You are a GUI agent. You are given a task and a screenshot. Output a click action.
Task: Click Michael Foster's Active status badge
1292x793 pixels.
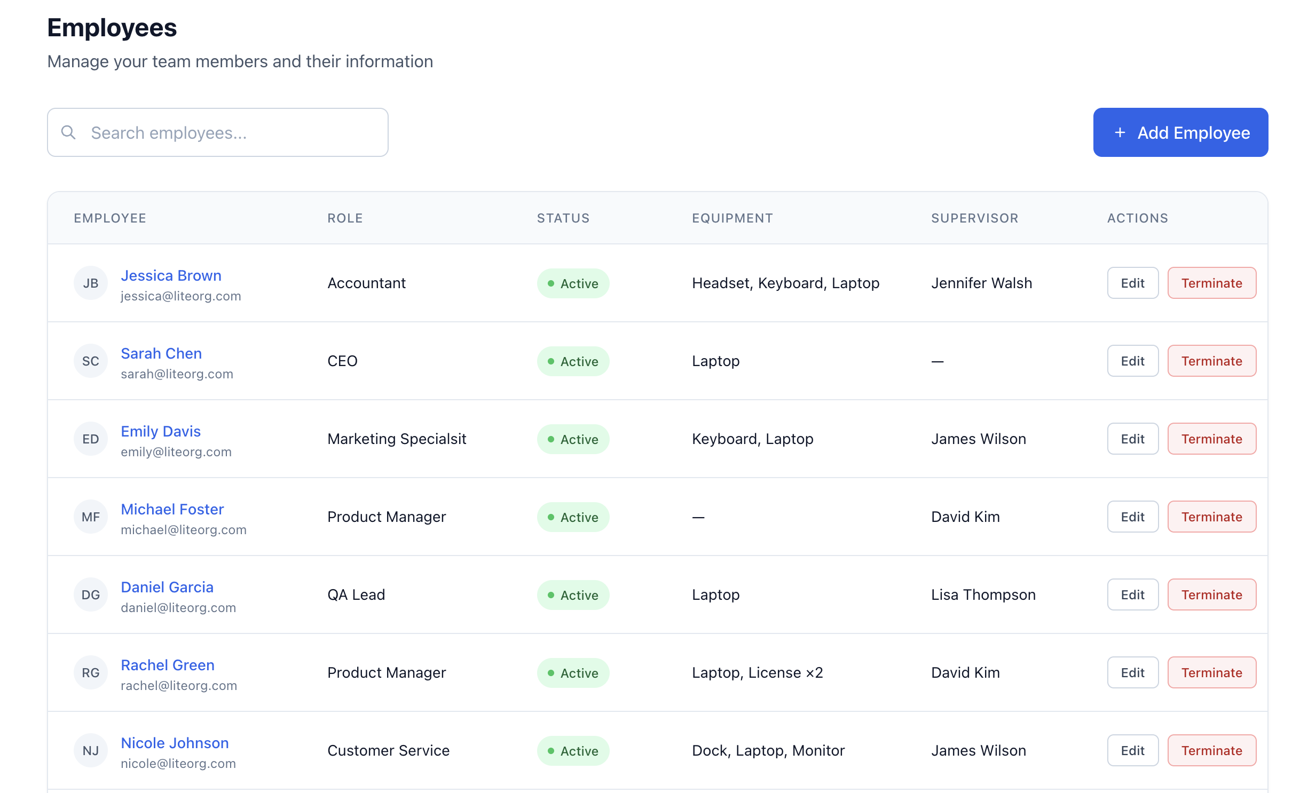click(573, 517)
